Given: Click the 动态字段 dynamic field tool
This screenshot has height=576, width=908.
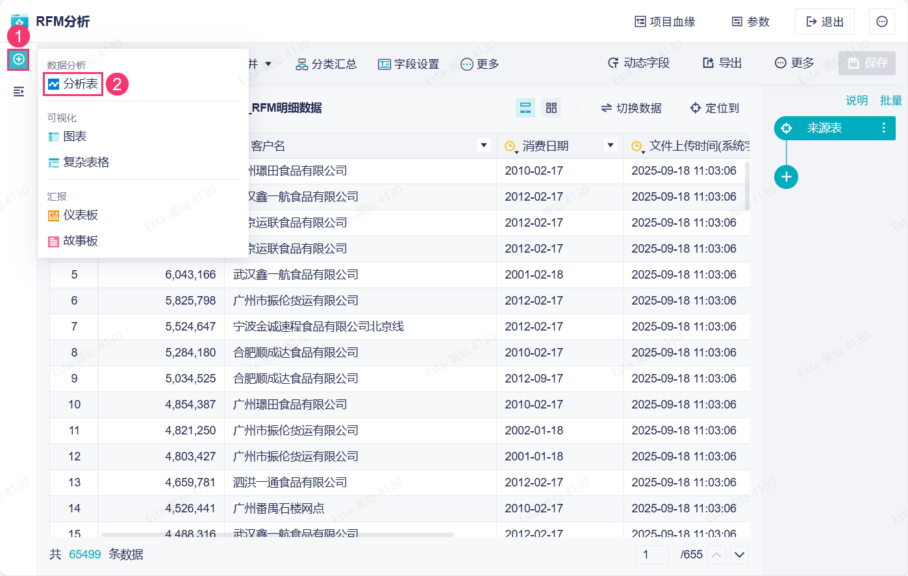Looking at the screenshot, I should tap(638, 63).
